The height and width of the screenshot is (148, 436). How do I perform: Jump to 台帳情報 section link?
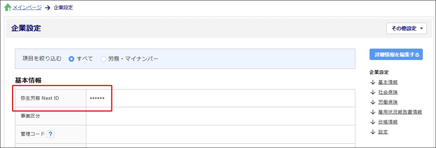click(x=388, y=122)
